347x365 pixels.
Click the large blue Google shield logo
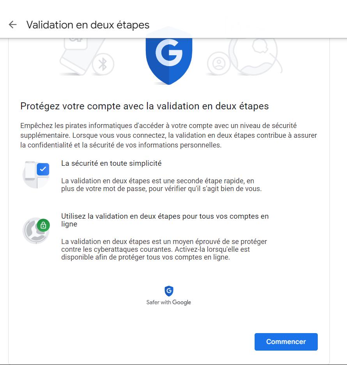169,56
